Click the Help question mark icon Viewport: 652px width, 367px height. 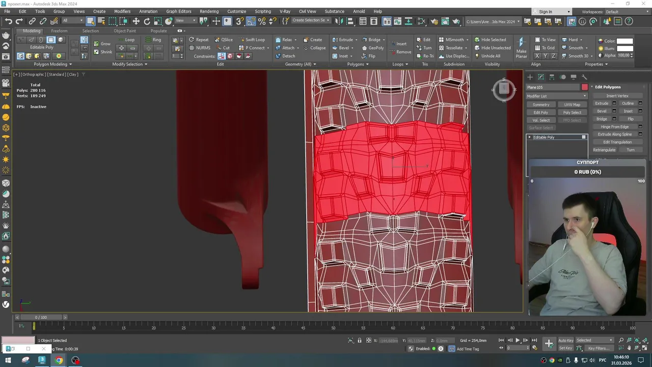click(629, 21)
